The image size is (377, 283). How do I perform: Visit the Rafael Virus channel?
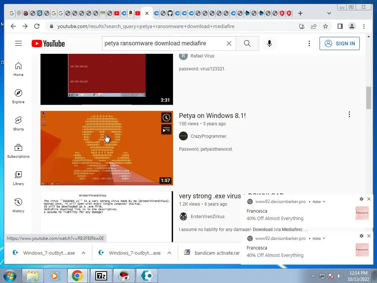point(202,56)
